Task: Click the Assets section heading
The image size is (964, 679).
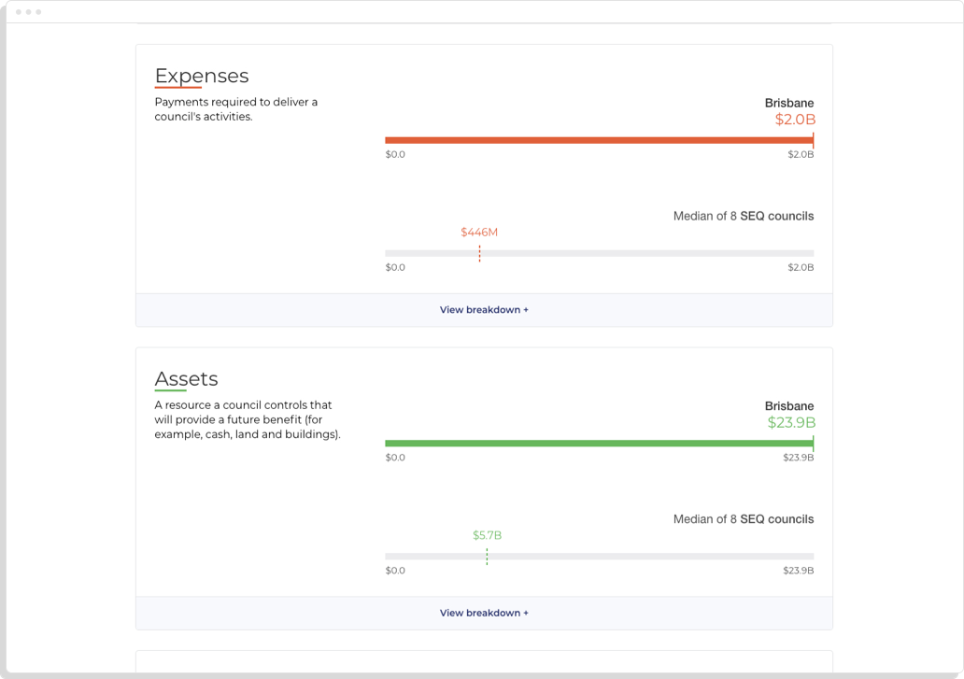Action: coord(186,379)
